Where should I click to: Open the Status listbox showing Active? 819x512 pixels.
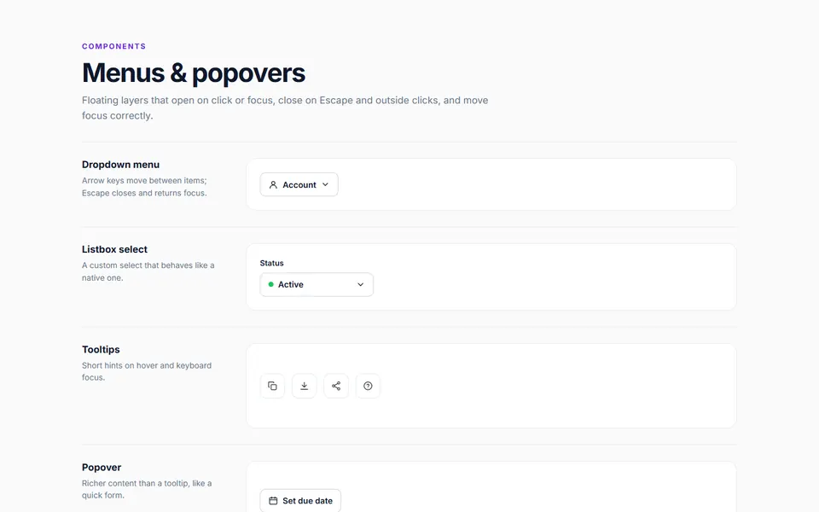(317, 285)
